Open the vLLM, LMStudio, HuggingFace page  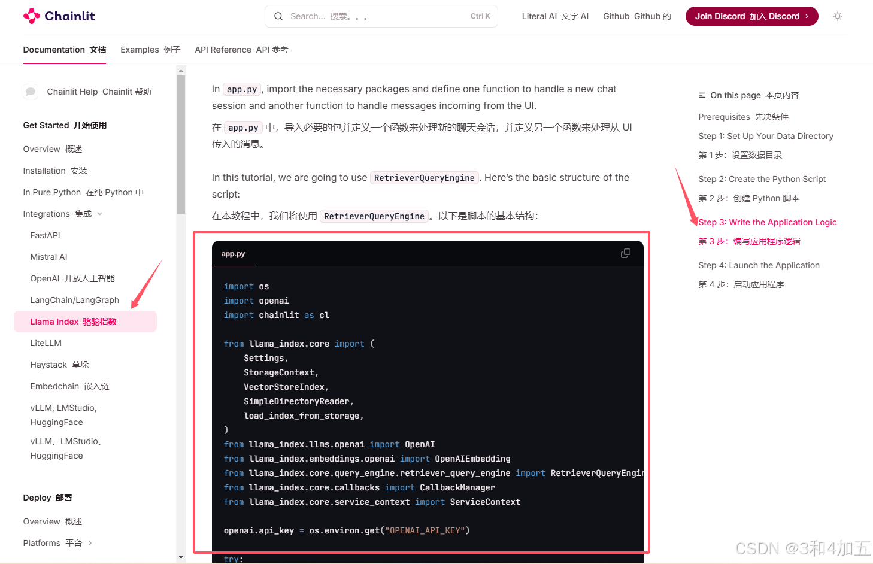coord(63,415)
